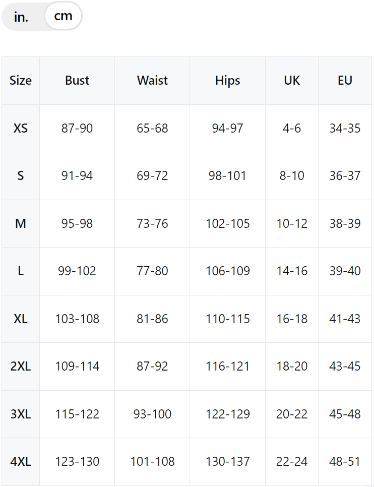Select the XL size row label
Image resolution: width=374 pixels, height=487 pixels.
point(21,319)
